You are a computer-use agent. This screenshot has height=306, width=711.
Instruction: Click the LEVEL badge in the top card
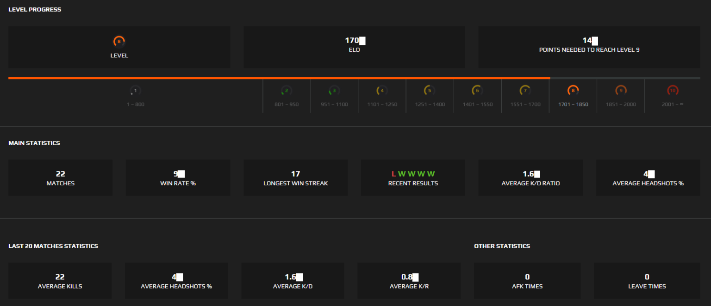119,41
